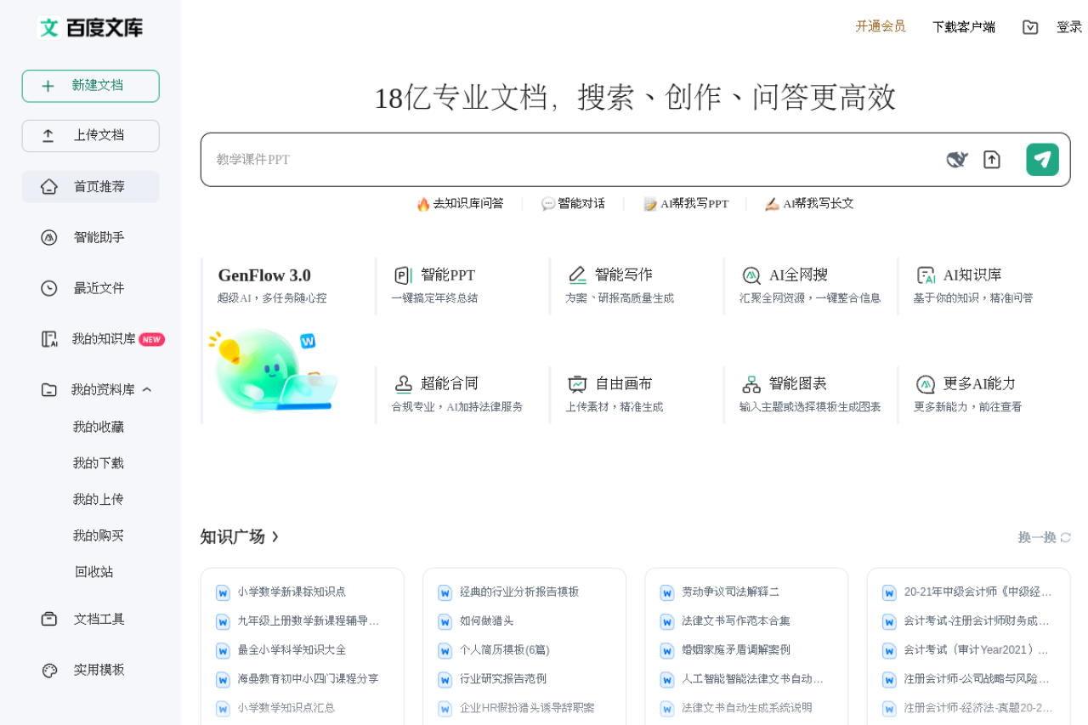Click the 智能写作 pen icon
1088x725 pixels.
tap(577, 275)
